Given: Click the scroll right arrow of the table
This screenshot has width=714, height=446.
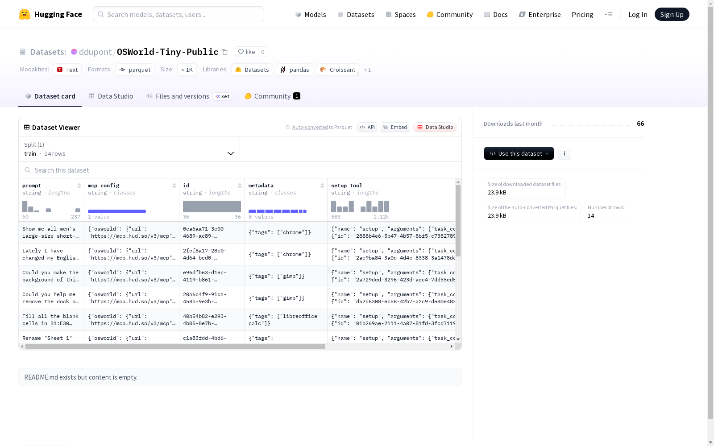Looking at the screenshot, I should point(451,346).
